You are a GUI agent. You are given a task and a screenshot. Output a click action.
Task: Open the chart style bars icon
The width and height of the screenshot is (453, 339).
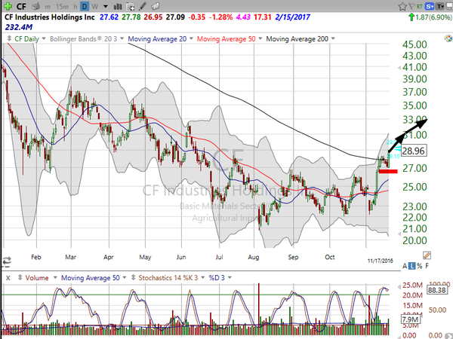point(117,6)
